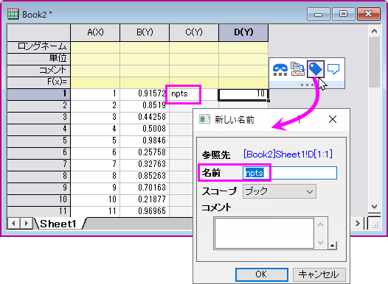This screenshot has width=388, height=284.
Task: Click comment box scroll up arrow
Action: click(320, 225)
